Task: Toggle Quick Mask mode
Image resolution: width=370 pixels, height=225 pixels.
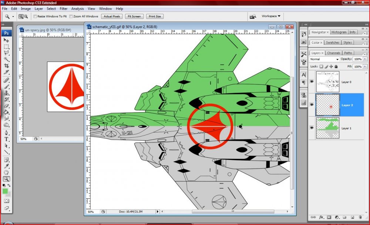Action: (6, 201)
